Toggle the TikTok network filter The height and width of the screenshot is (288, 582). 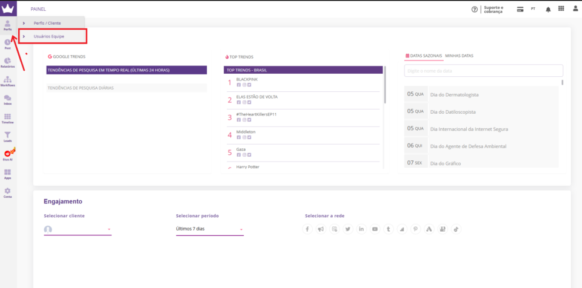pos(456,229)
